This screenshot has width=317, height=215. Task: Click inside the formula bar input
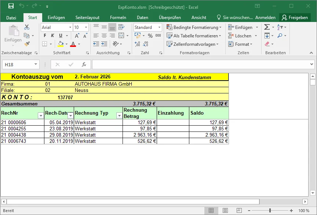coord(201,64)
